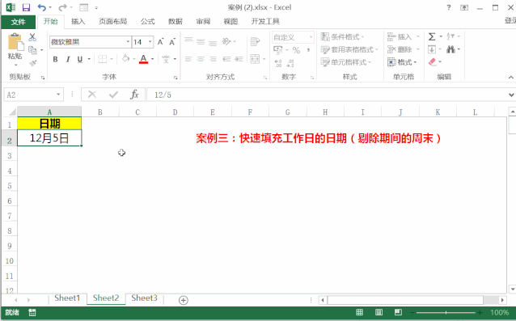Click the zoom slider in status bar
Image resolution: width=516 pixels, height=321 pixels.
pos(446,312)
